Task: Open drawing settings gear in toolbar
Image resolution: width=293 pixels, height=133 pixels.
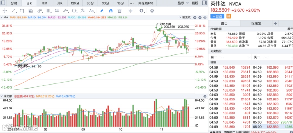Action: coord(141,11)
